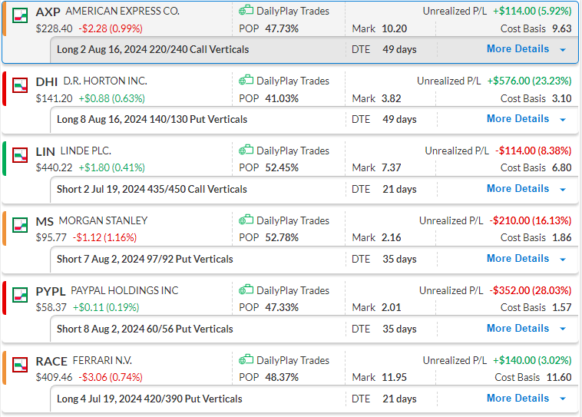The image size is (582, 417).
Task: Click Short 8 Aug 2, 2024 60/56 Put Verticals
Action: point(145,329)
